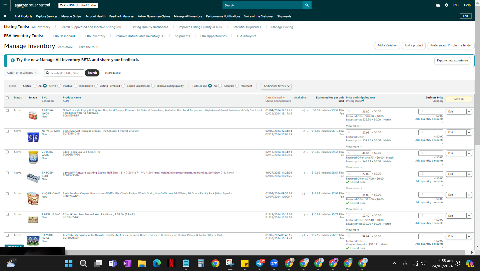Tick the select-all checkbox in table header

[x=7, y=98]
